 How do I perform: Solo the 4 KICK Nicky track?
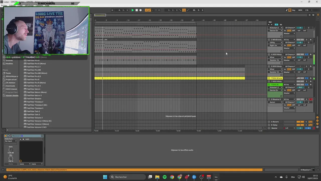306,54
